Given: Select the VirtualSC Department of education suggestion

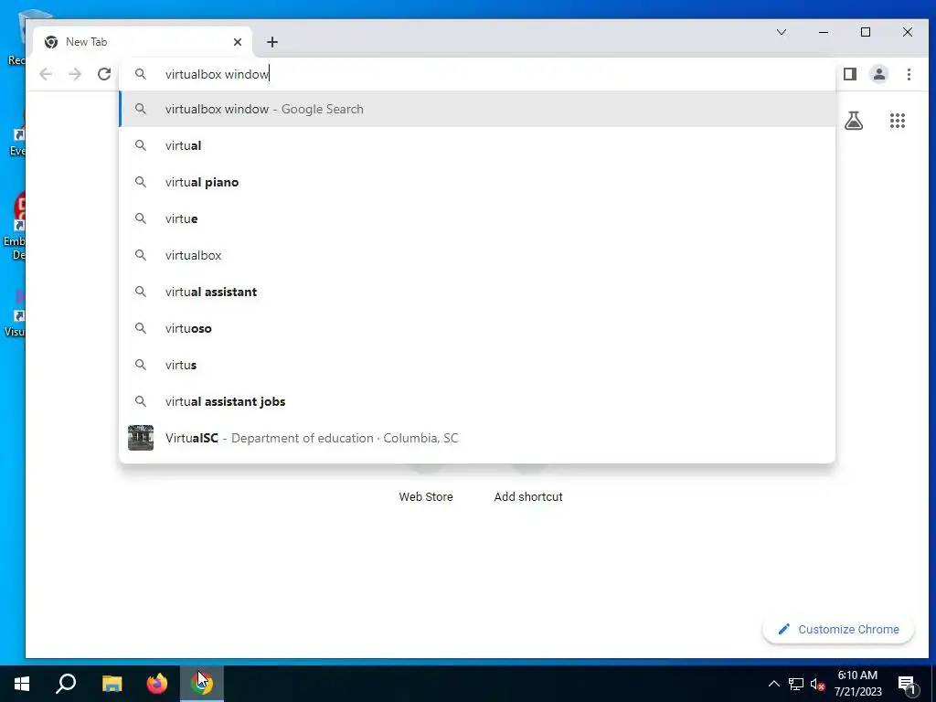Looking at the screenshot, I should point(477,438).
